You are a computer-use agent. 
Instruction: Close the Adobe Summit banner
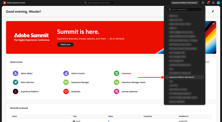coord(213,24)
